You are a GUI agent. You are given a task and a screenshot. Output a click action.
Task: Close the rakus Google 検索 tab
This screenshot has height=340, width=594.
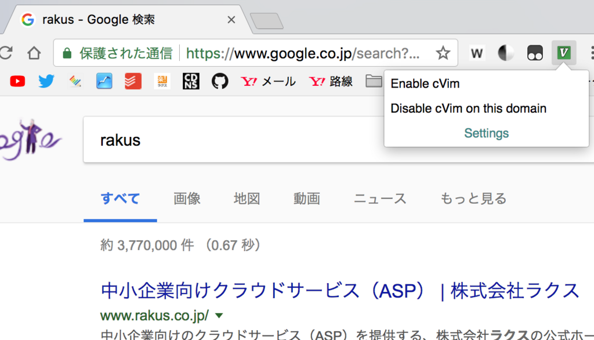click(231, 20)
